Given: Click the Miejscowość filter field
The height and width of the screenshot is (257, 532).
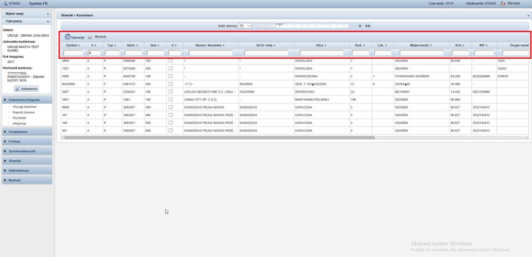Looking at the screenshot, I should pos(421,53).
